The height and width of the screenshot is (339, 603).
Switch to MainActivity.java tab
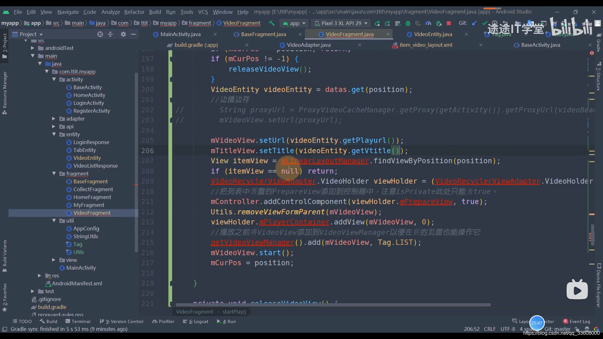tap(180, 34)
